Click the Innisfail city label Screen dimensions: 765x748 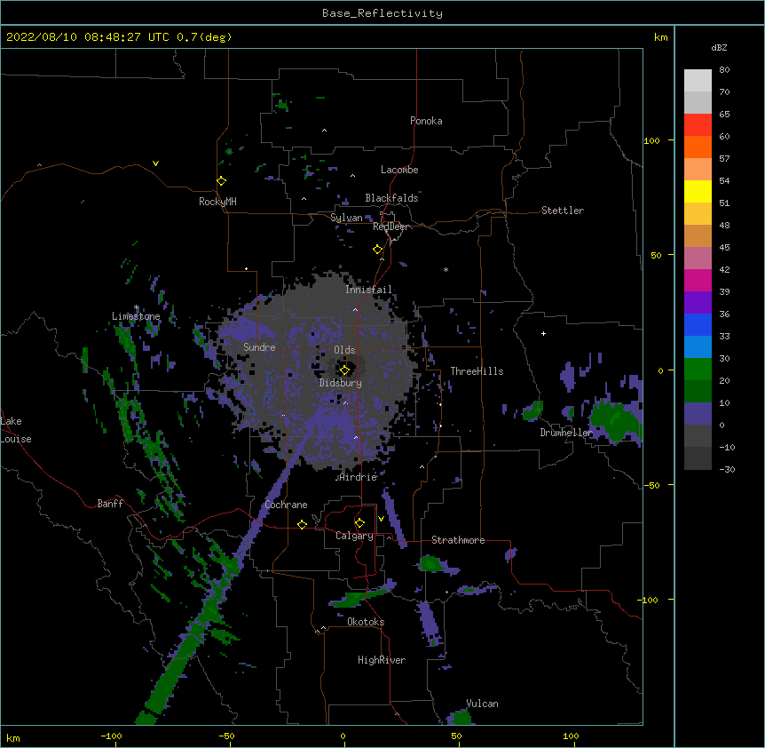tap(368, 290)
